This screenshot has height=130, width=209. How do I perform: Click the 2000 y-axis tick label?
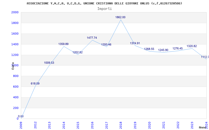(x=15, y=12)
